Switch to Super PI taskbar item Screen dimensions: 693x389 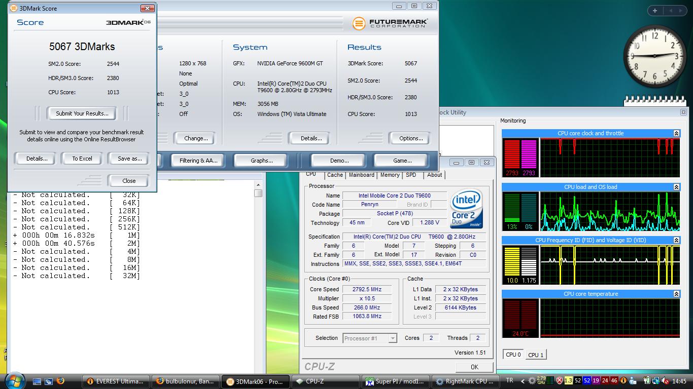(395, 381)
